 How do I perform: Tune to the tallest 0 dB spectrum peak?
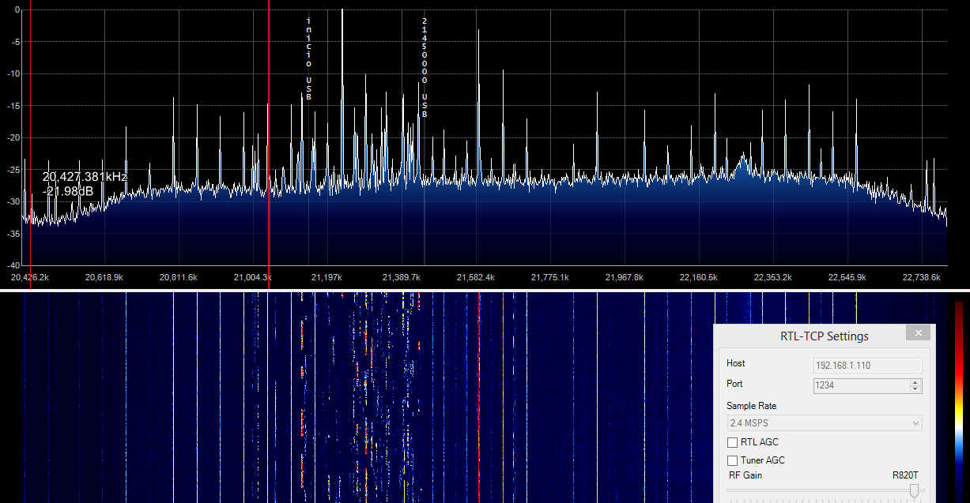point(342,12)
